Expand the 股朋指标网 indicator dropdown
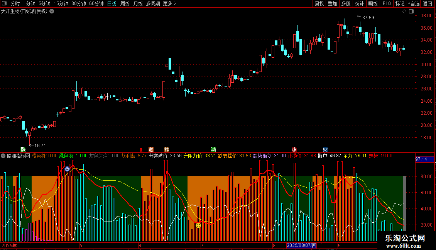This screenshot has width=436, height=250. (3, 156)
